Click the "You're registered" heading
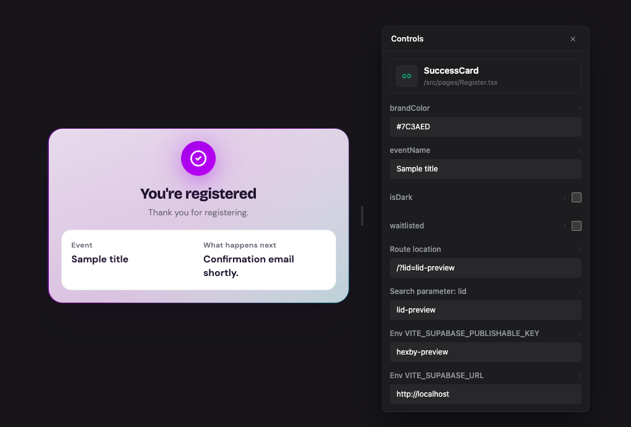 tap(198, 194)
